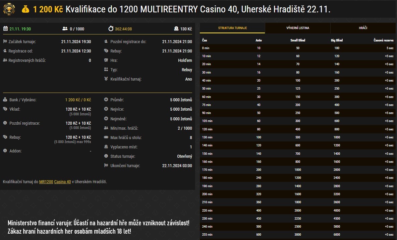
Task: Click big blind 6000 in 255 min row
Action: (x=337, y=234)
